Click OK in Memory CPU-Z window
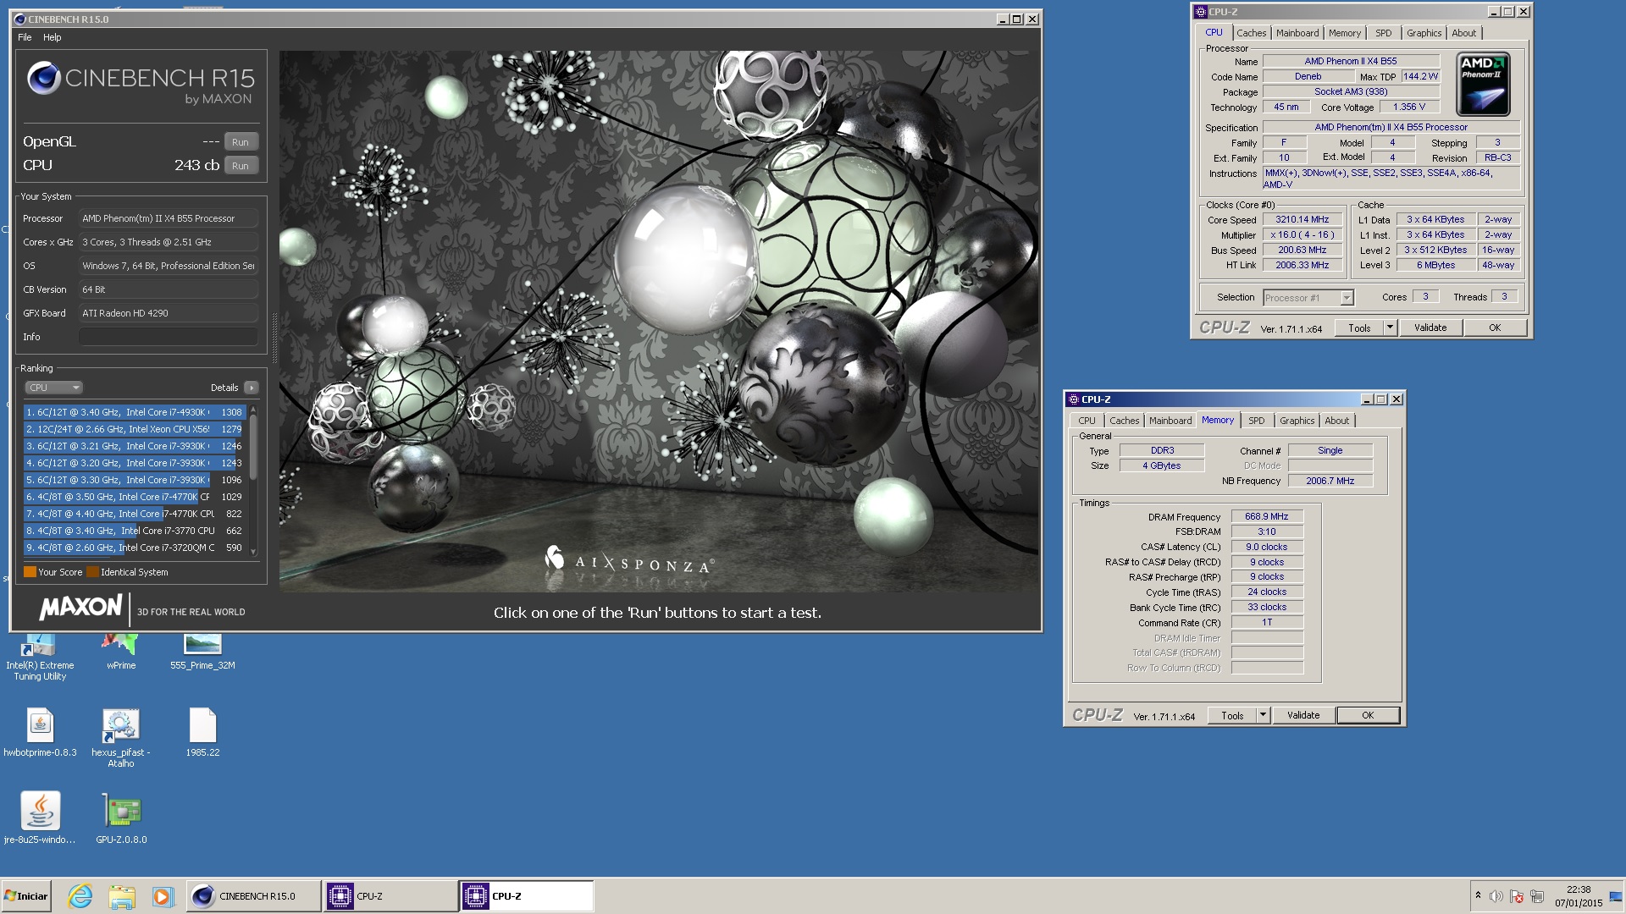This screenshot has width=1626, height=914. coord(1368,716)
